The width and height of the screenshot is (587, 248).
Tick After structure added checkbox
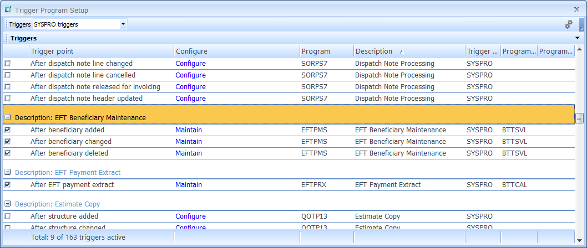pos(7,216)
